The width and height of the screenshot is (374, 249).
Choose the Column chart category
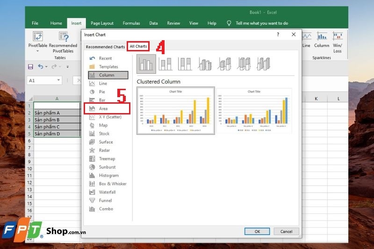pos(108,75)
